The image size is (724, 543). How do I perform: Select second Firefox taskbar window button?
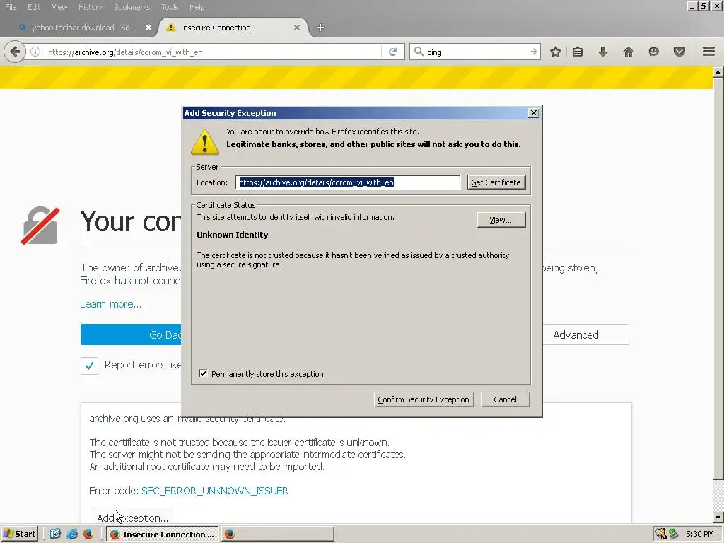click(x=277, y=535)
